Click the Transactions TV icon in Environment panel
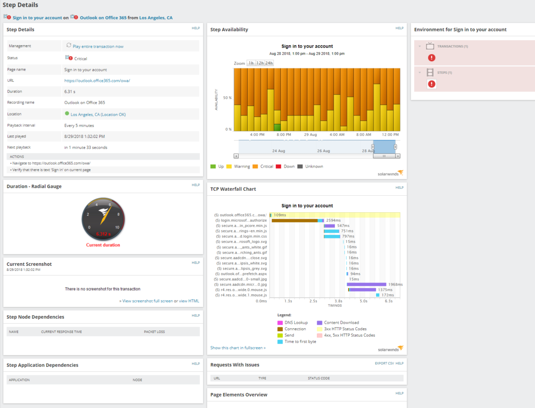Screen dimensions: 535x408 pyautogui.click(x=430, y=46)
